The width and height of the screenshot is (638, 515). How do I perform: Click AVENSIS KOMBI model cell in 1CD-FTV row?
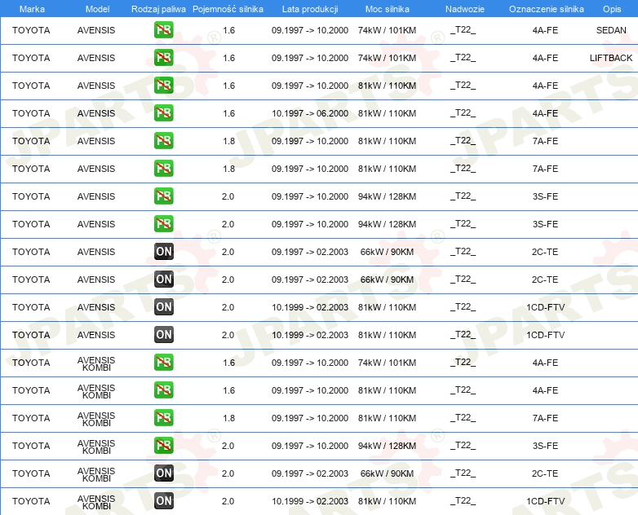(x=96, y=502)
